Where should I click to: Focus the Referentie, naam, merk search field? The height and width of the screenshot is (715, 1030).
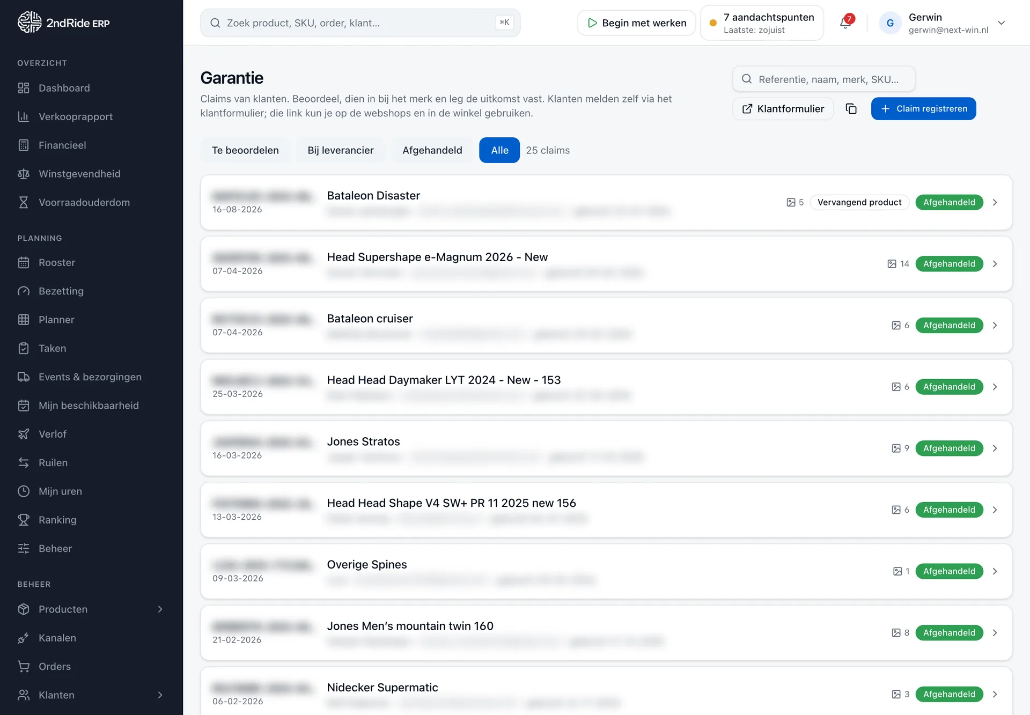point(823,79)
